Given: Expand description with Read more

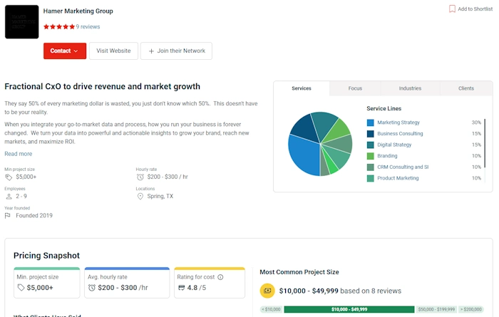Looking at the screenshot, I should (x=18, y=154).
